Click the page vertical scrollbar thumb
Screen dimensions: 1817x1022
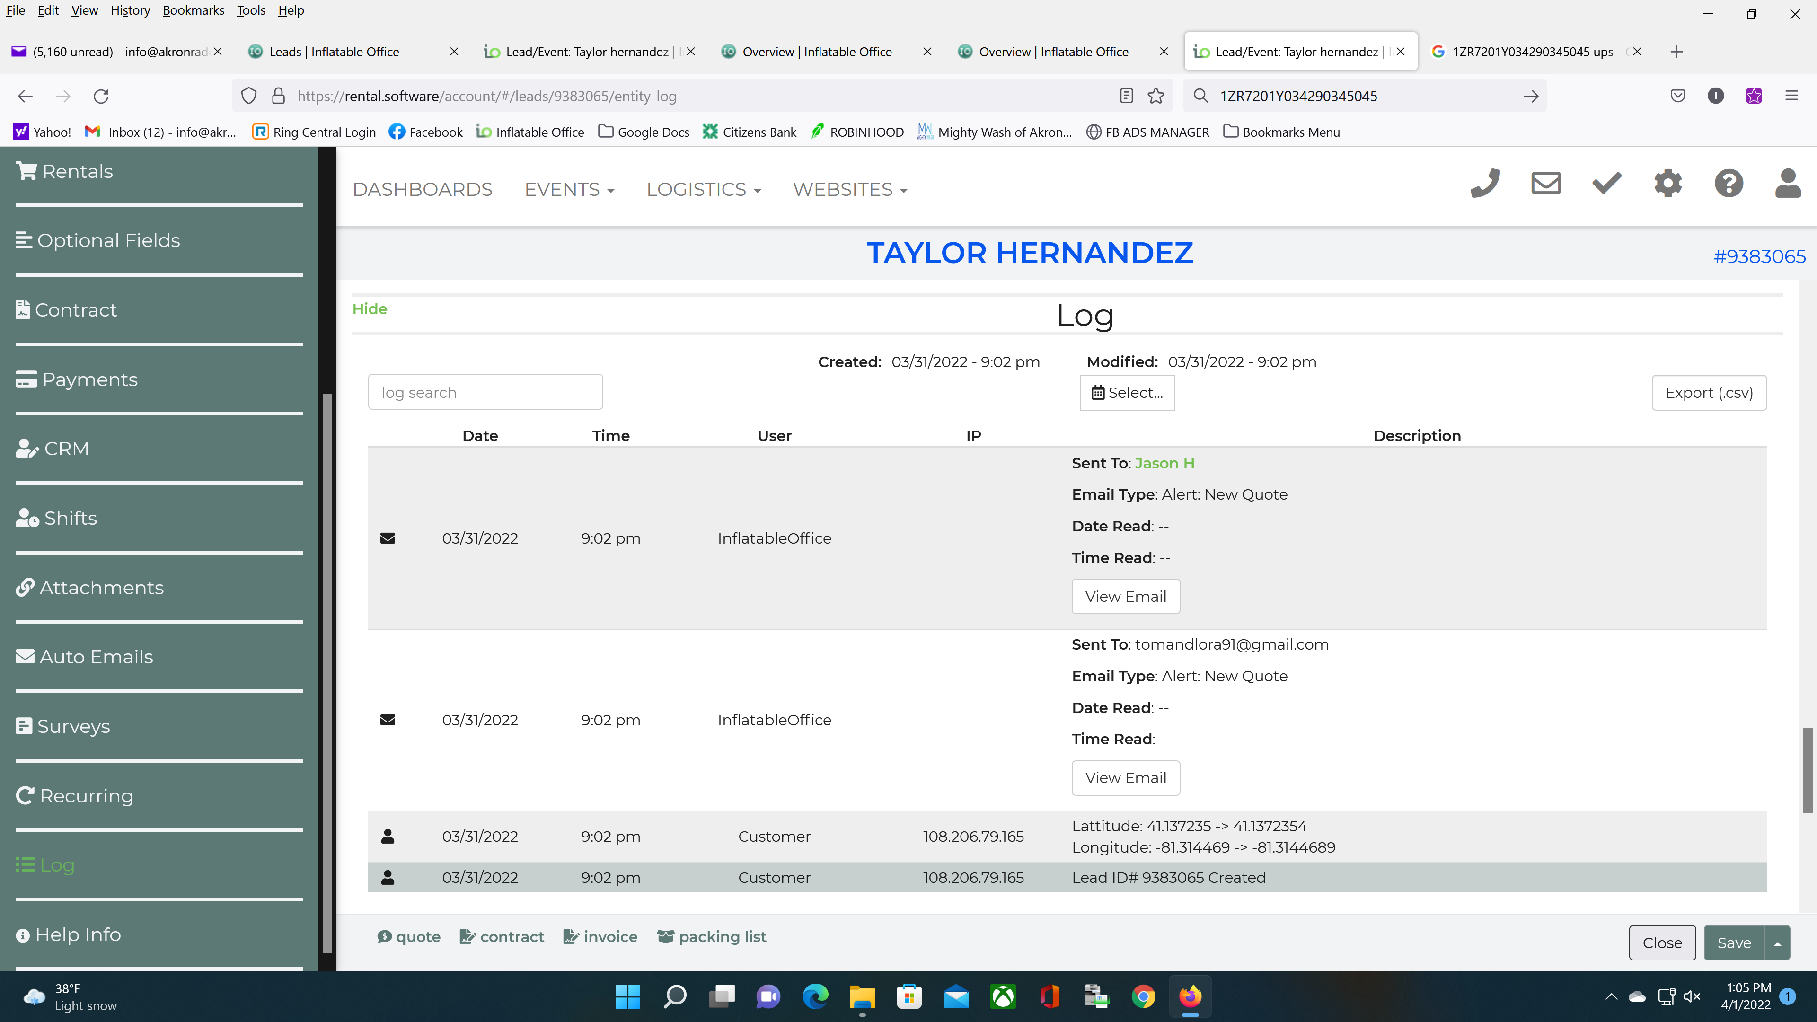click(x=1807, y=770)
